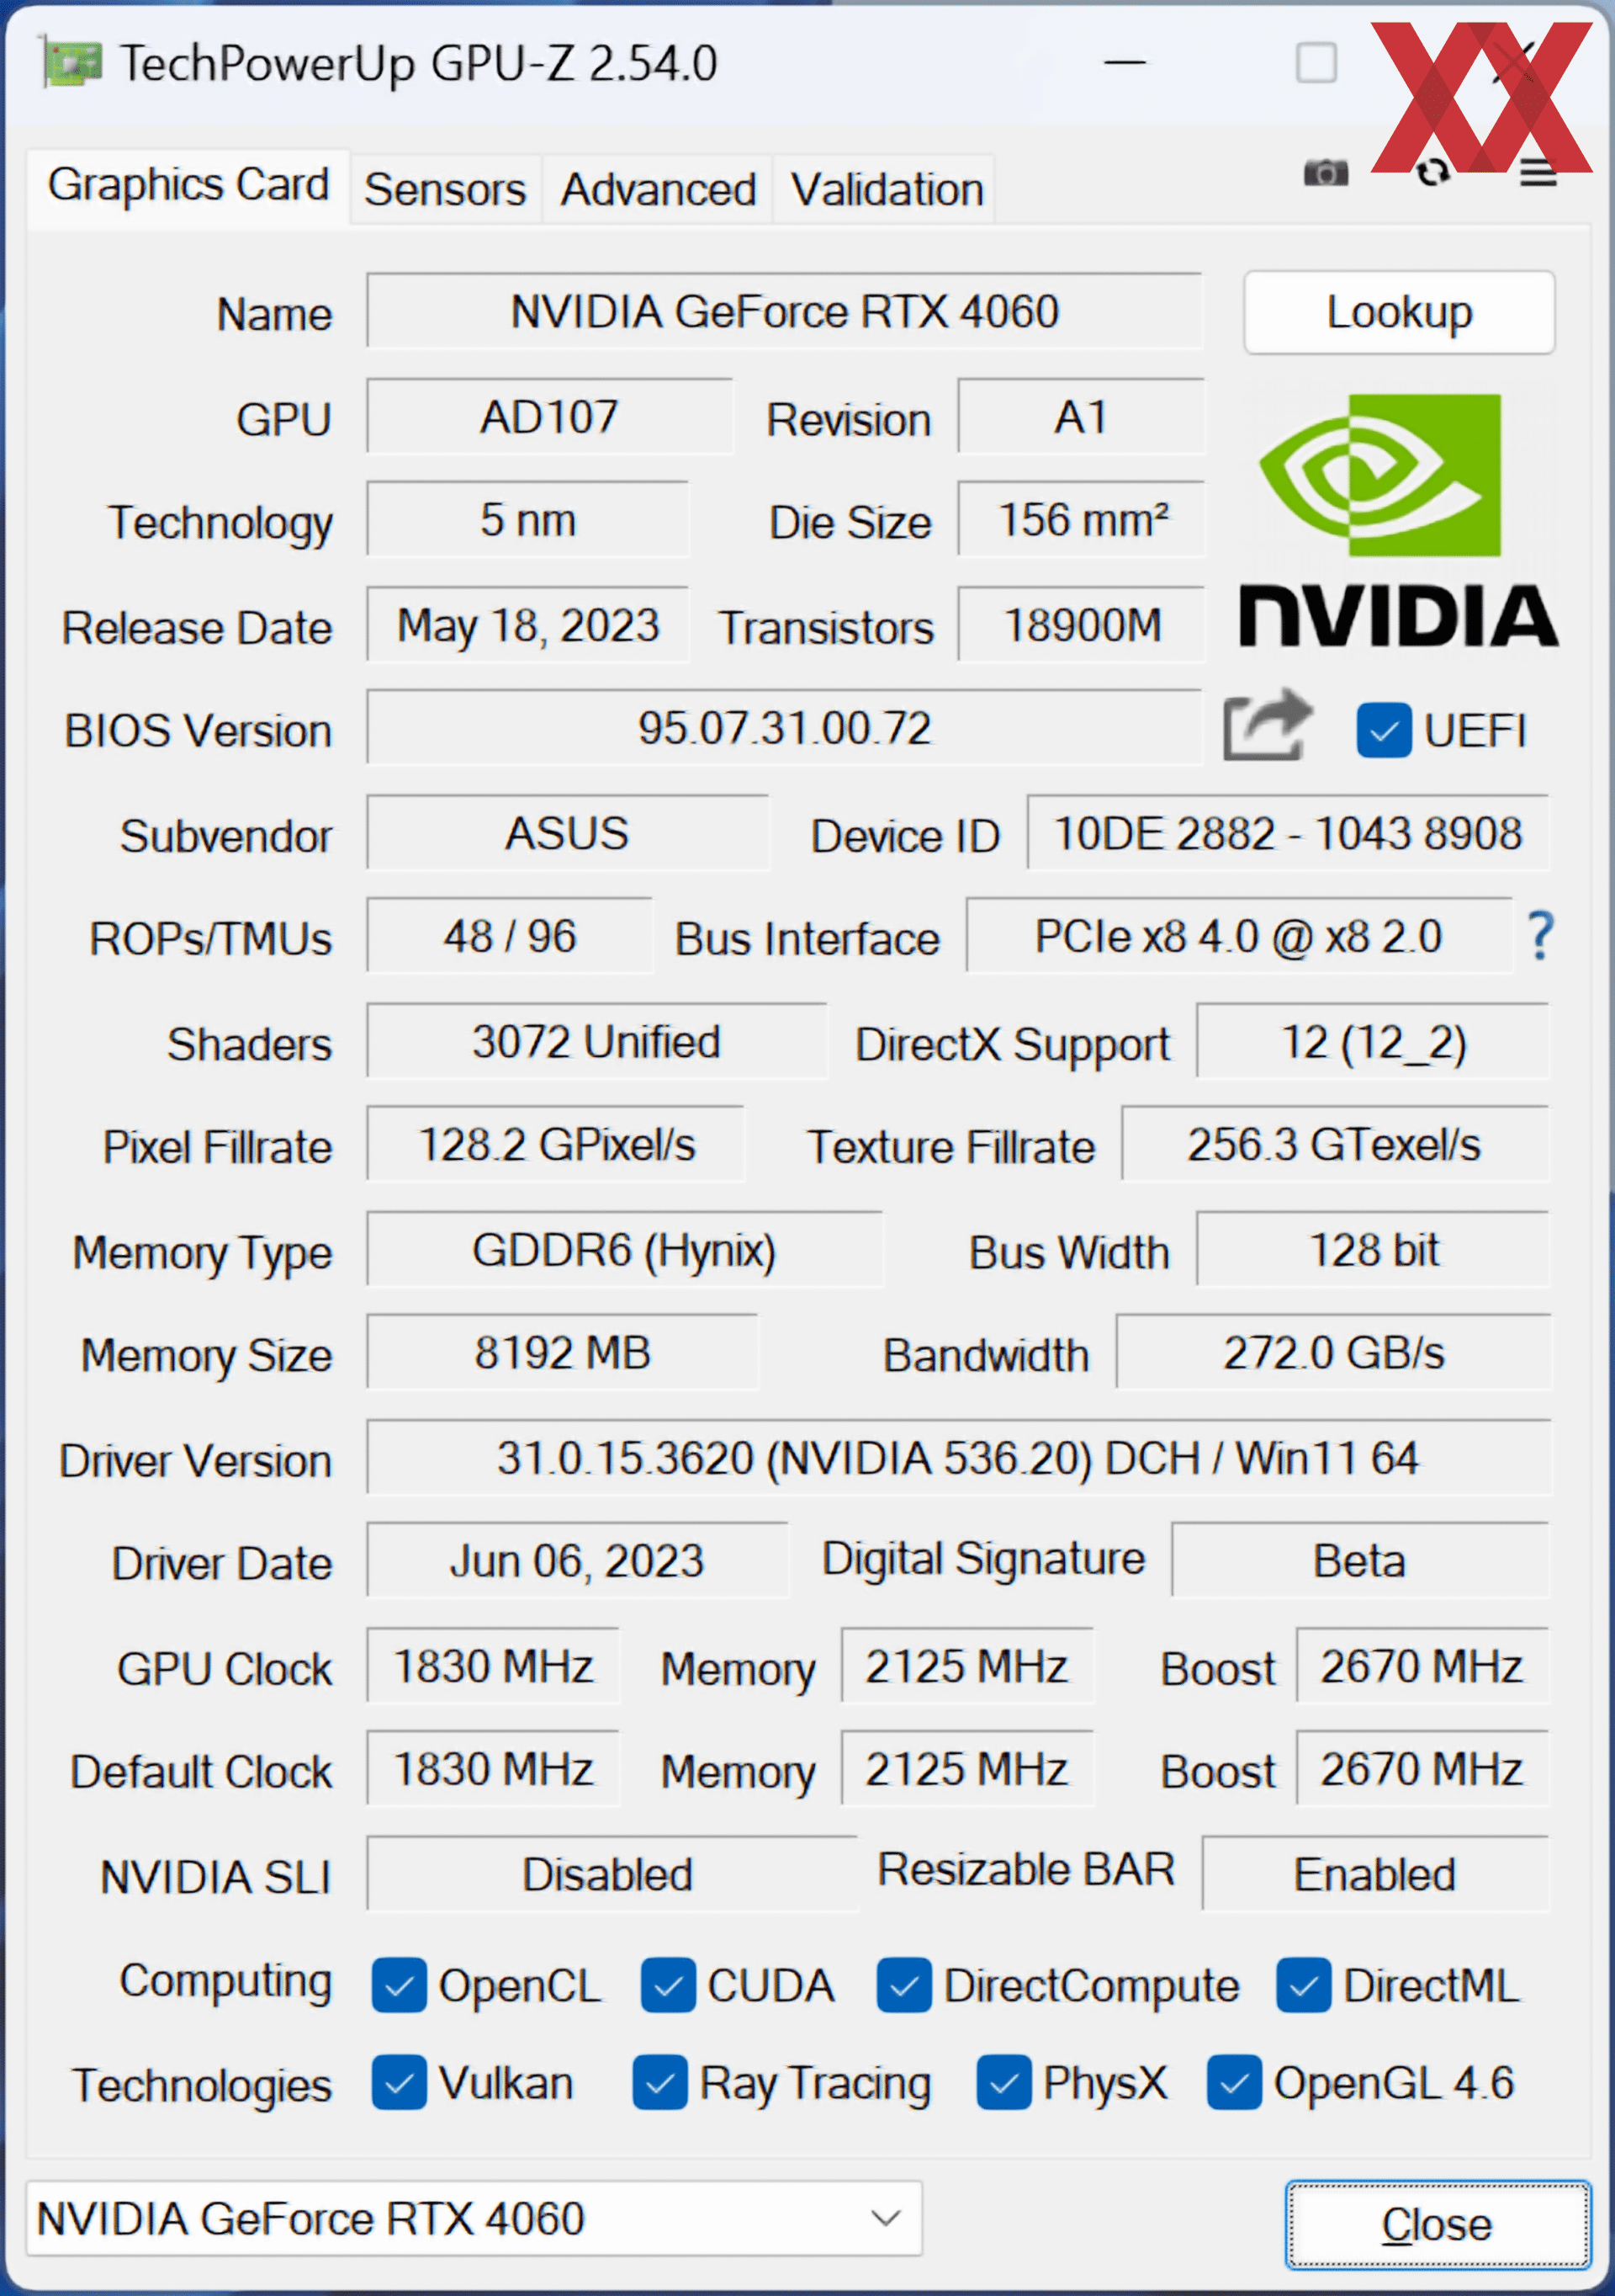Click the refresh icon in toolbar
The width and height of the screenshot is (1615, 2296).
[1433, 173]
